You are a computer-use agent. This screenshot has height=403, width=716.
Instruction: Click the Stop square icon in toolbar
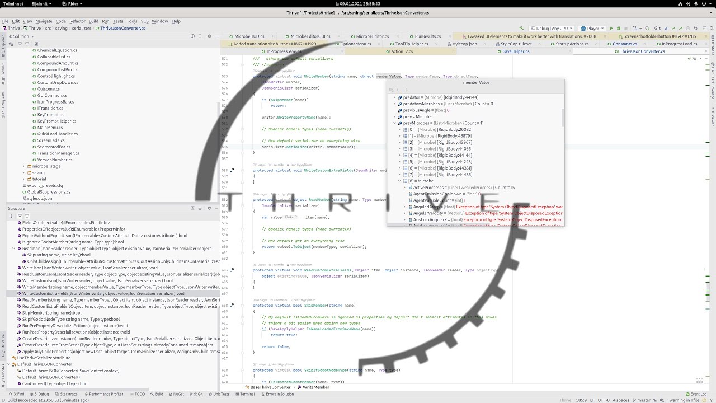point(626,29)
